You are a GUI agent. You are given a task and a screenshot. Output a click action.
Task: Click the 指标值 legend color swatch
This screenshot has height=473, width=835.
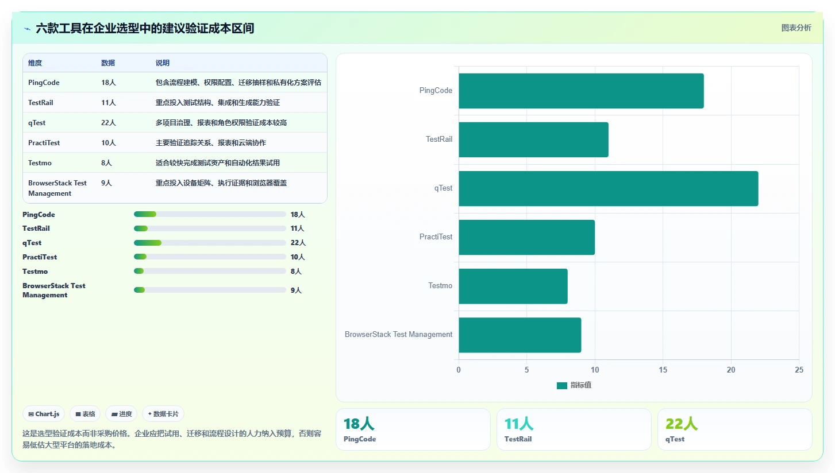click(562, 385)
